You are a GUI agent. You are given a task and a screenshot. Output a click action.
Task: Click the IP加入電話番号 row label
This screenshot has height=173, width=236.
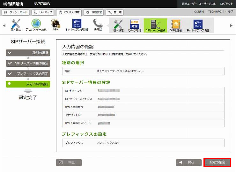pyautogui.click(x=74, y=107)
